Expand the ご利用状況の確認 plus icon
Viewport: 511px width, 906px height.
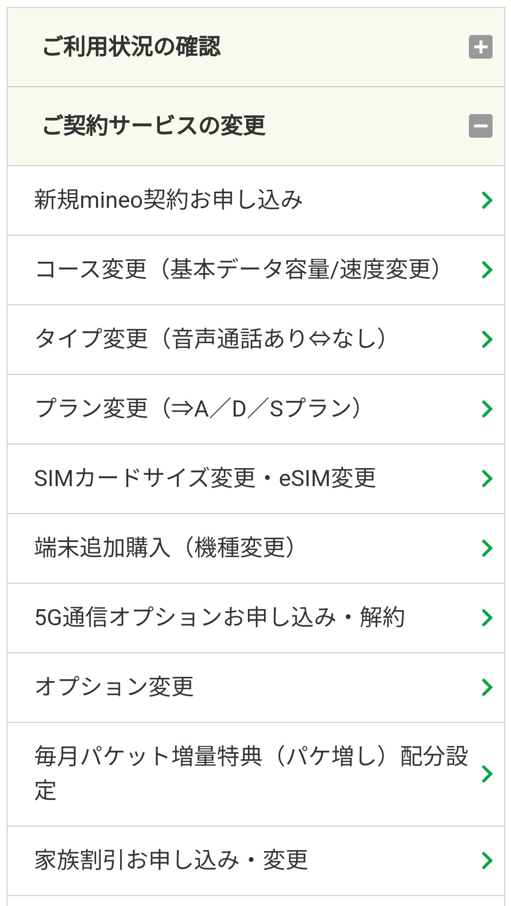[480, 47]
